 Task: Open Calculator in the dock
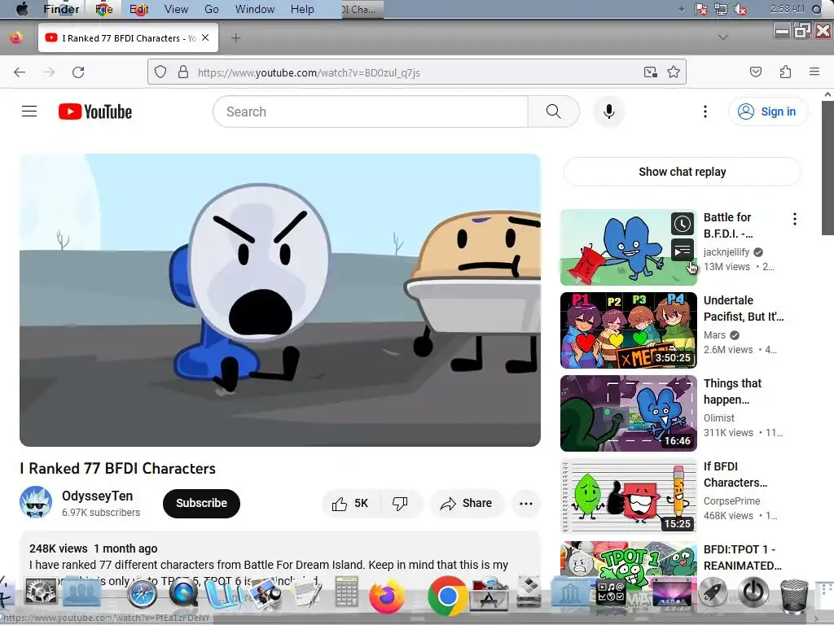(x=346, y=592)
